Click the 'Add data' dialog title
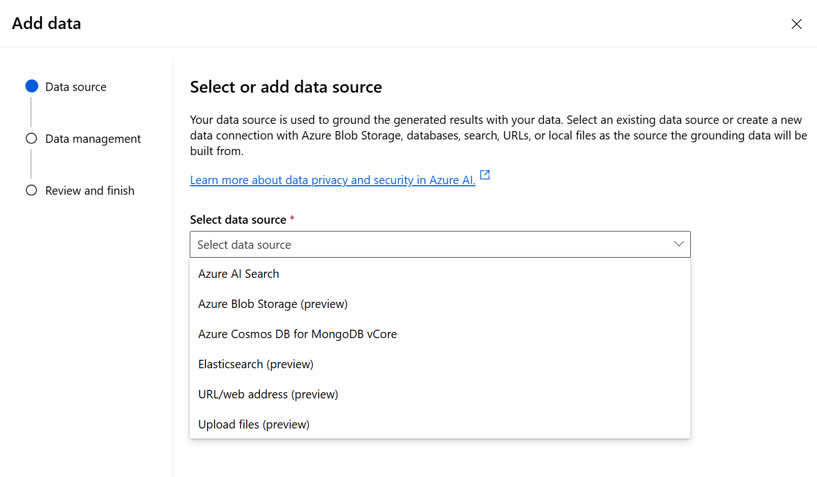The image size is (817, 477). [x=46, y=23]
